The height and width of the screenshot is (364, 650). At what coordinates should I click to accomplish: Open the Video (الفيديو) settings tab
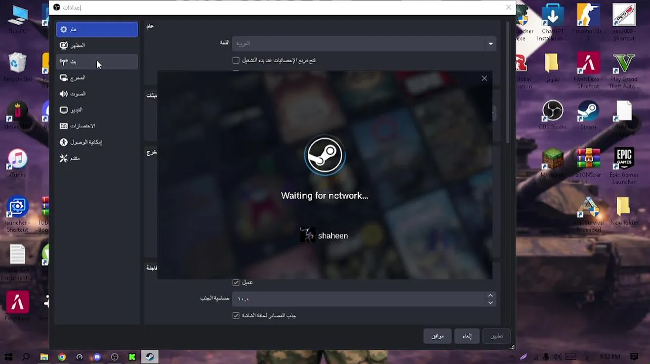[97, 110]
